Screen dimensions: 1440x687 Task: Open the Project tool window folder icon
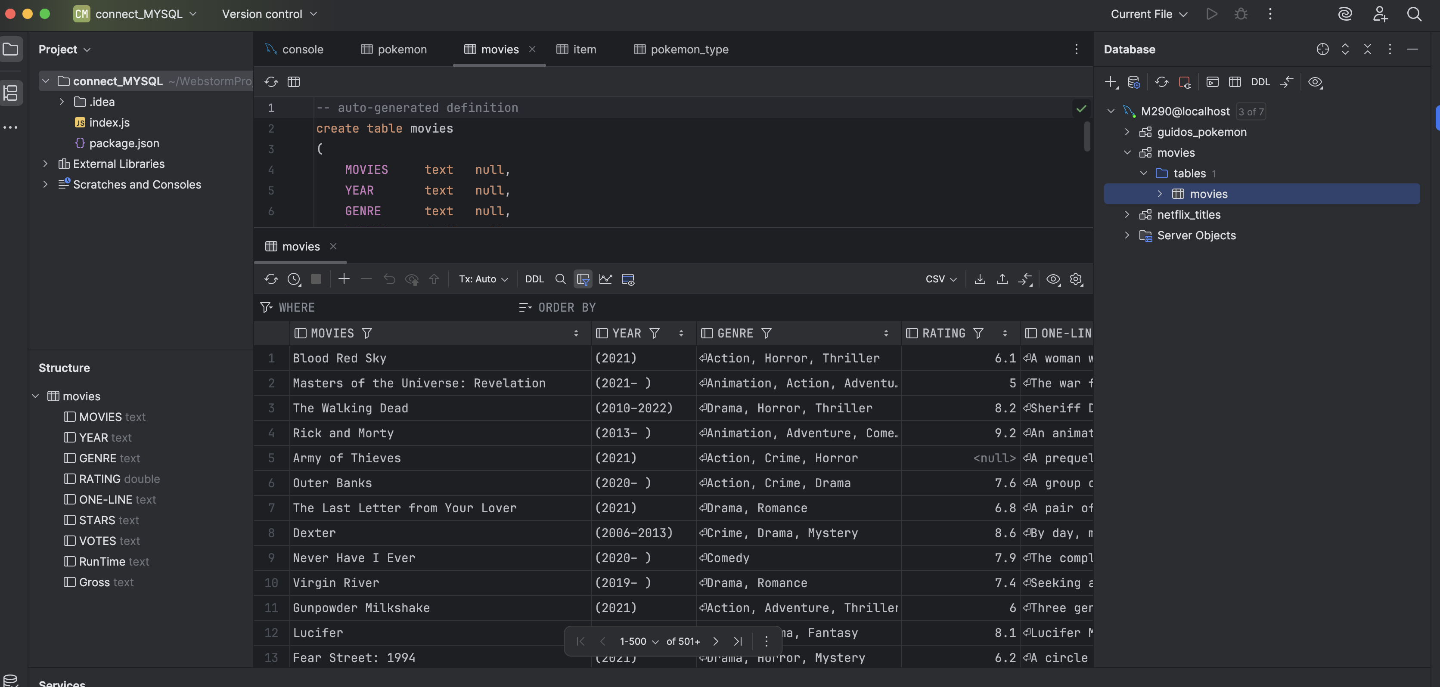click(11, 49)
